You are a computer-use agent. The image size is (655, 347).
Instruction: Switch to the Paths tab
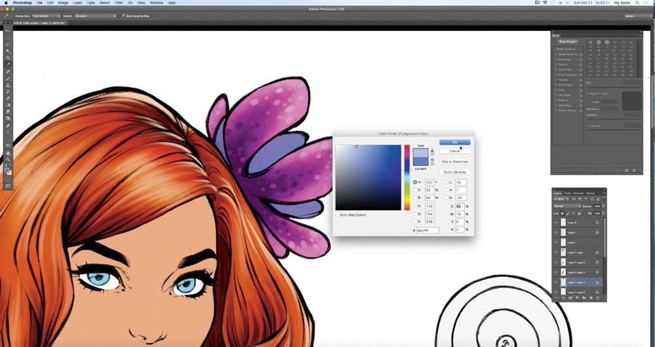tap(568, 193)
